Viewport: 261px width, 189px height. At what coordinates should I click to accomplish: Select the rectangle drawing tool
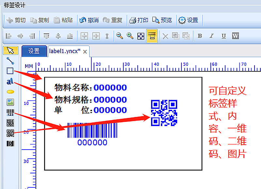pos(10,71)
